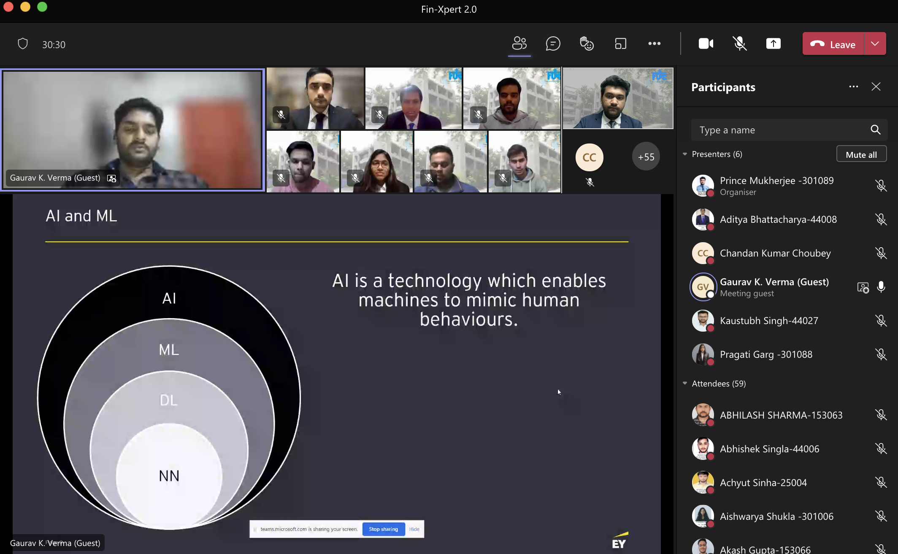
Task: Click the Mute all button
Action: pyautogui.click(x=861, y=154)
